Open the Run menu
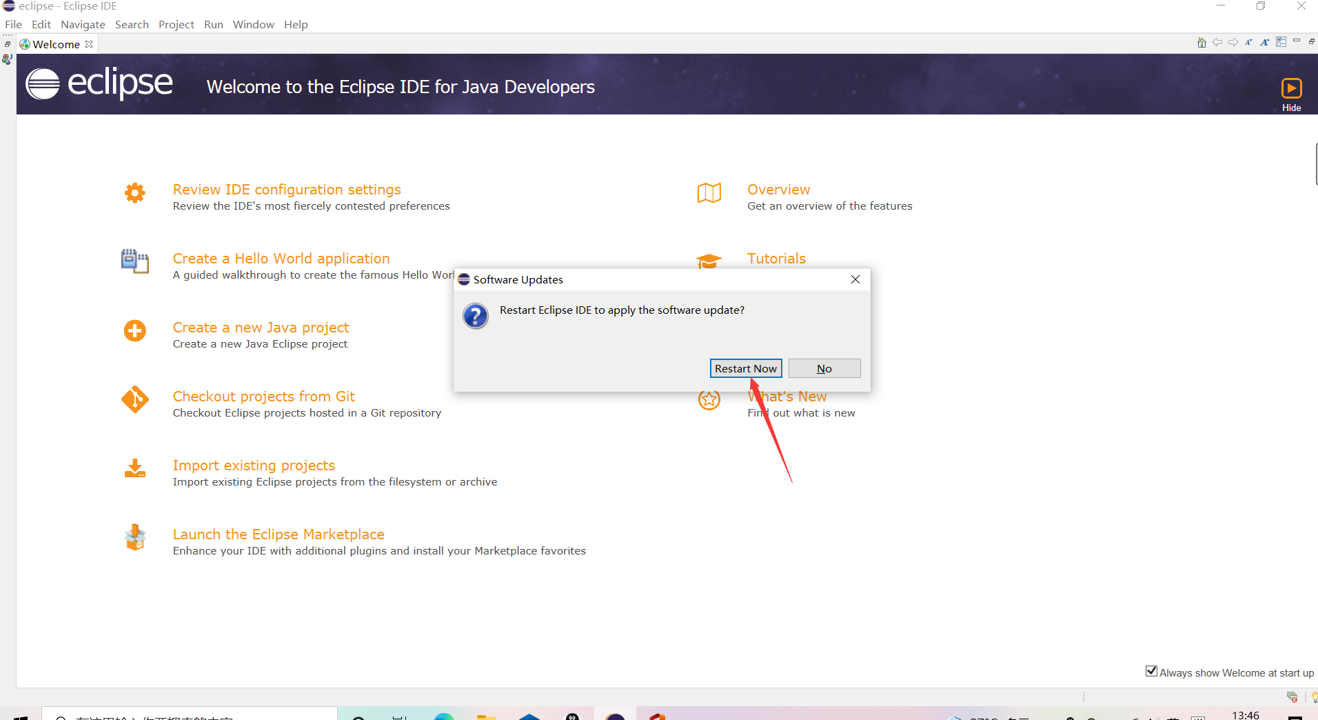Viewport: 1318px width, 720px height. click(x=214, y=24)
